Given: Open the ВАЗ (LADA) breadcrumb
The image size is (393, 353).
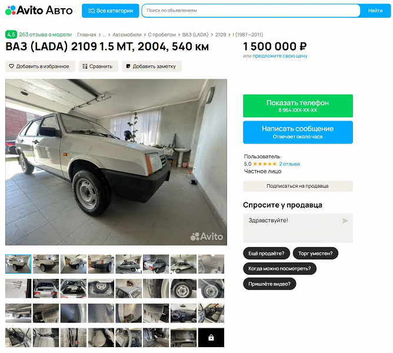Looking at the screenshot, I should click(x=195, y=35).
